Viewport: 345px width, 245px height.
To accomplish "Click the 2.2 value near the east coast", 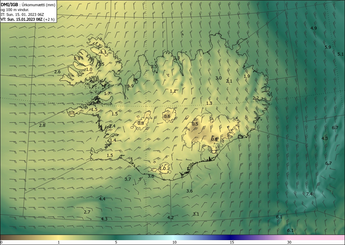I will click(x=255, y=98).
